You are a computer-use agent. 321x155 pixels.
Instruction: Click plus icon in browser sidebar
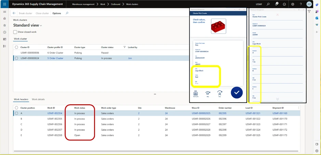pos(317,32)
